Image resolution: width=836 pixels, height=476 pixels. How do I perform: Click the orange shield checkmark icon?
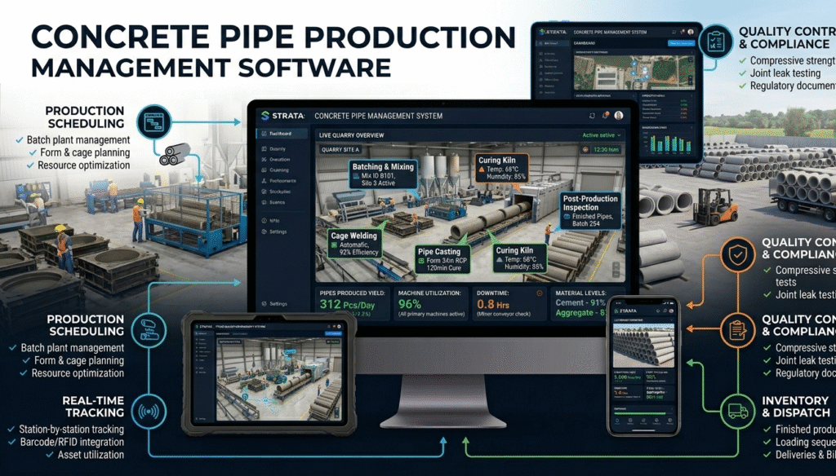[x=738, y=254]
